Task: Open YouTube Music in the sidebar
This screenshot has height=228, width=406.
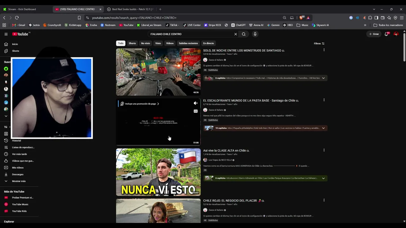Action: pos(20,204)
